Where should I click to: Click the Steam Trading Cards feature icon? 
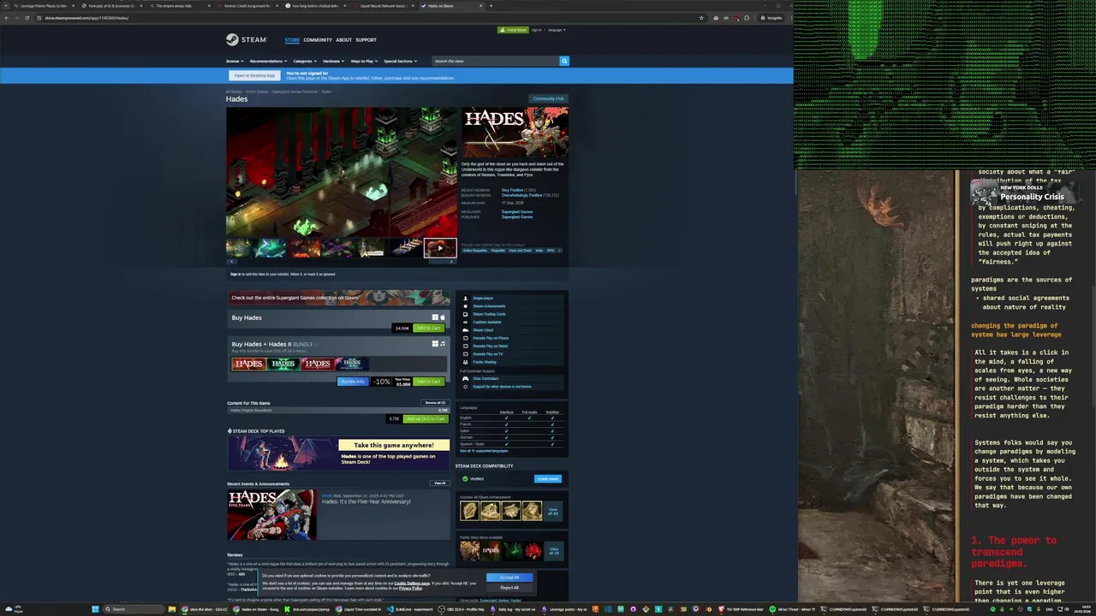pyautogui.click(x=466, y=314)
